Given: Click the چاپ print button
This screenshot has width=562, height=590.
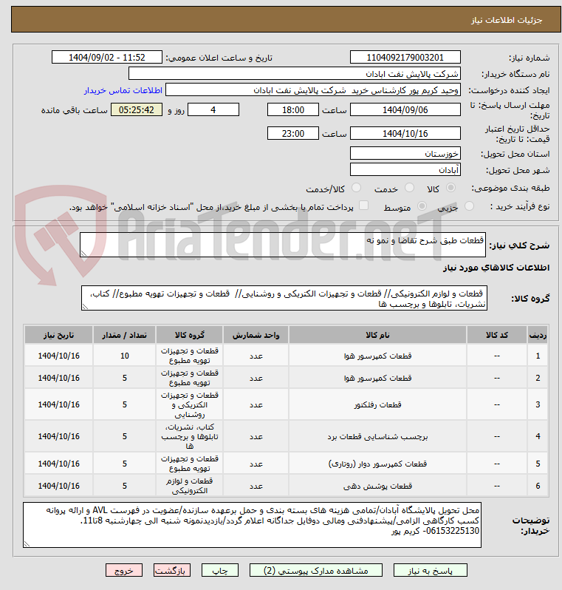Looking at the screenshot, I should point(220,571).
